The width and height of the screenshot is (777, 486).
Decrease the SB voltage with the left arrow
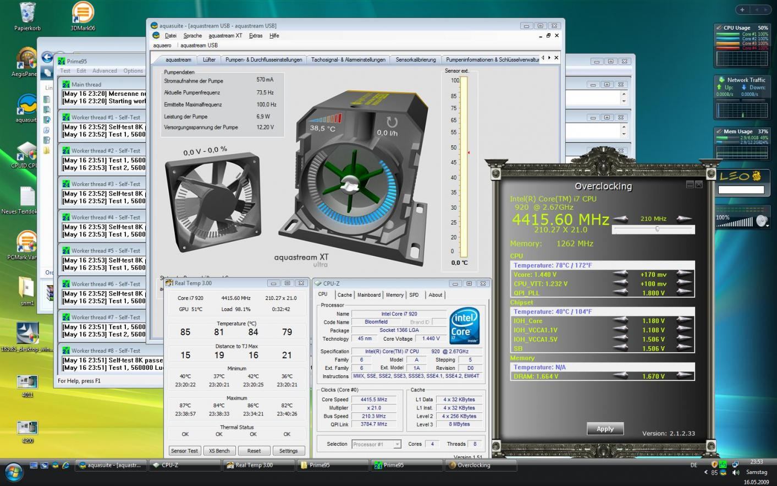(x=620, y=348)
